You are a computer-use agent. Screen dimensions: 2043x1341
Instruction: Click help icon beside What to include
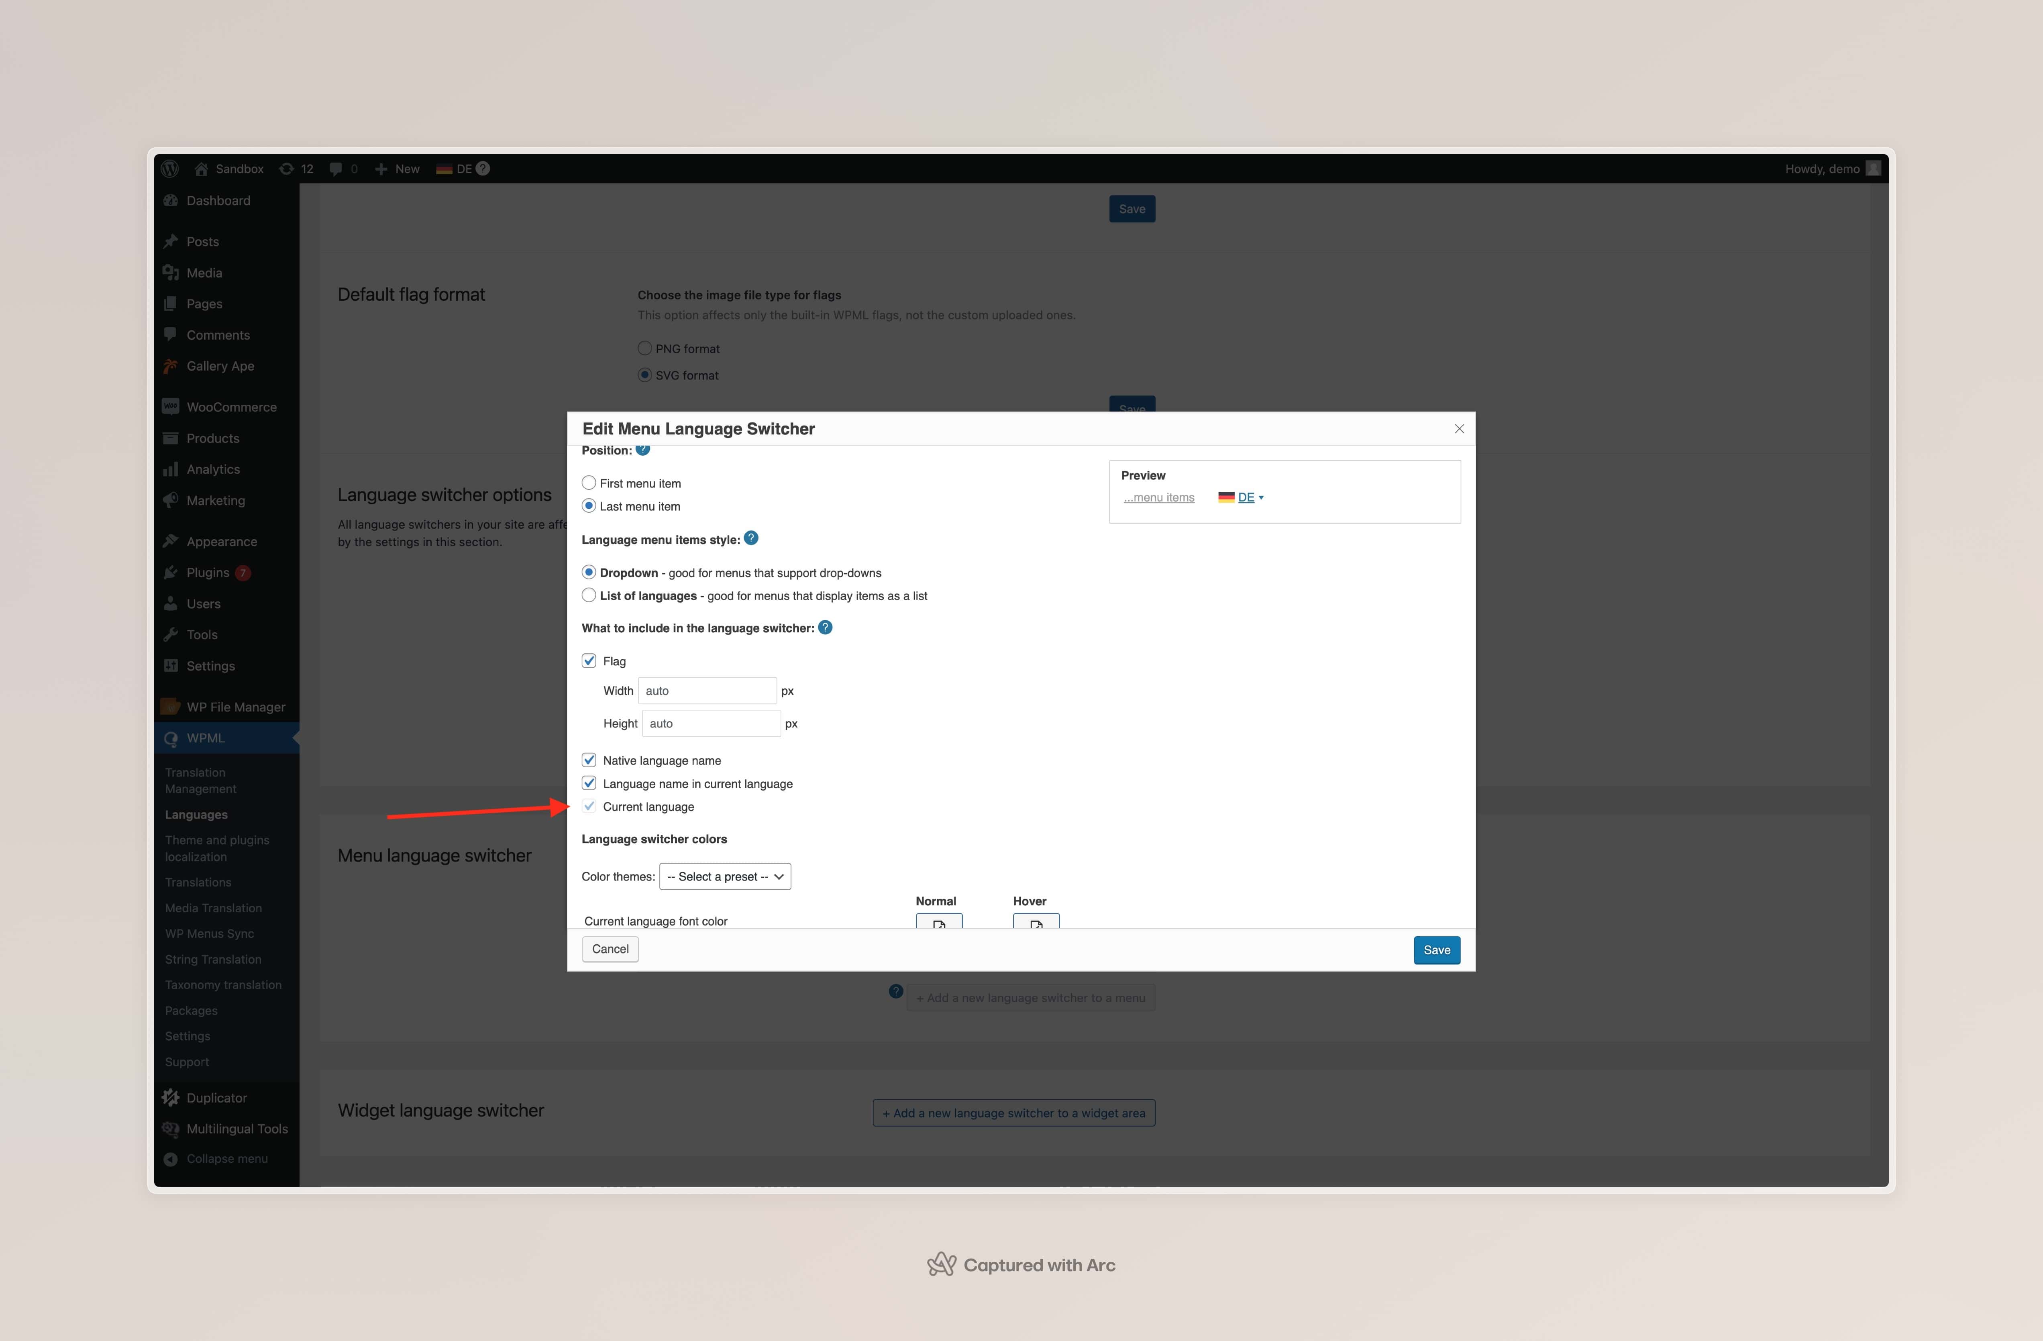[x=825, y=628]
